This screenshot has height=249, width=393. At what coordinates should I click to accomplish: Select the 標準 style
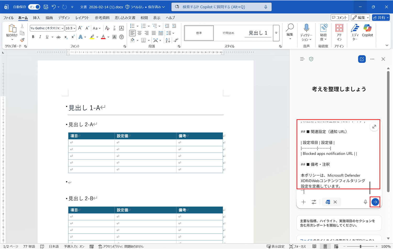click(x=199, y=33)
